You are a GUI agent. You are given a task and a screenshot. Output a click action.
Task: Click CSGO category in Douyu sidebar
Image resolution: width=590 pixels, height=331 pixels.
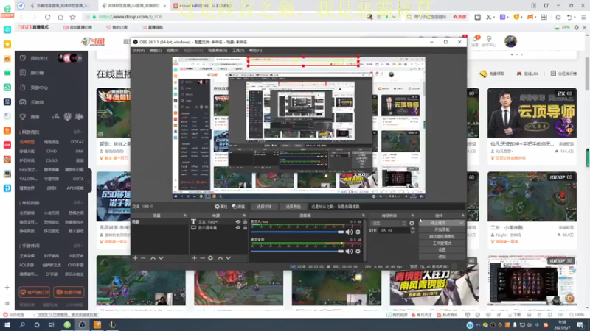52,160
